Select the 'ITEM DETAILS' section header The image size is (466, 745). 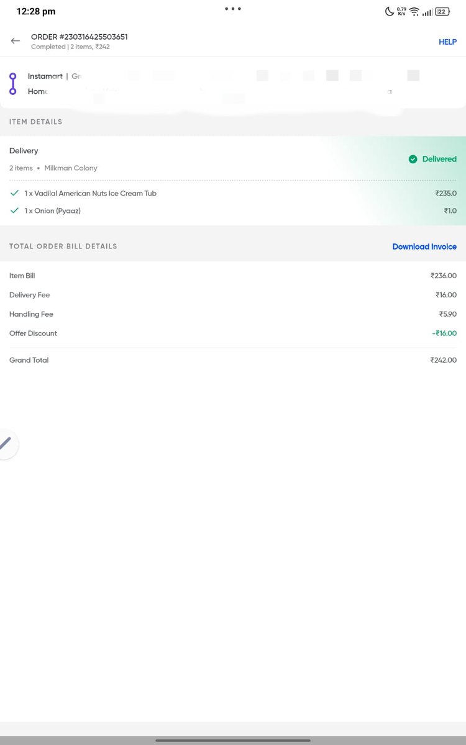pos(35,122)
